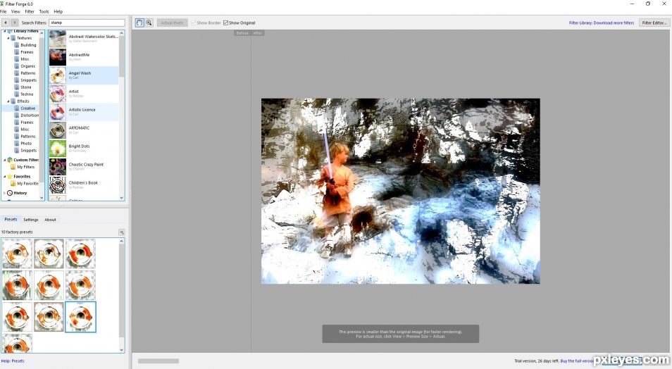Click the highlighted selected preset thumbnail
Screen dimensions: 672x369
(80, 317)
